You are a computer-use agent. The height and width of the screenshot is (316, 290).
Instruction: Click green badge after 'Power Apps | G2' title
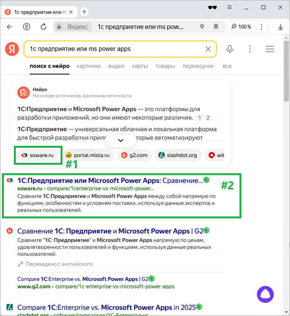tap(206, 230)
